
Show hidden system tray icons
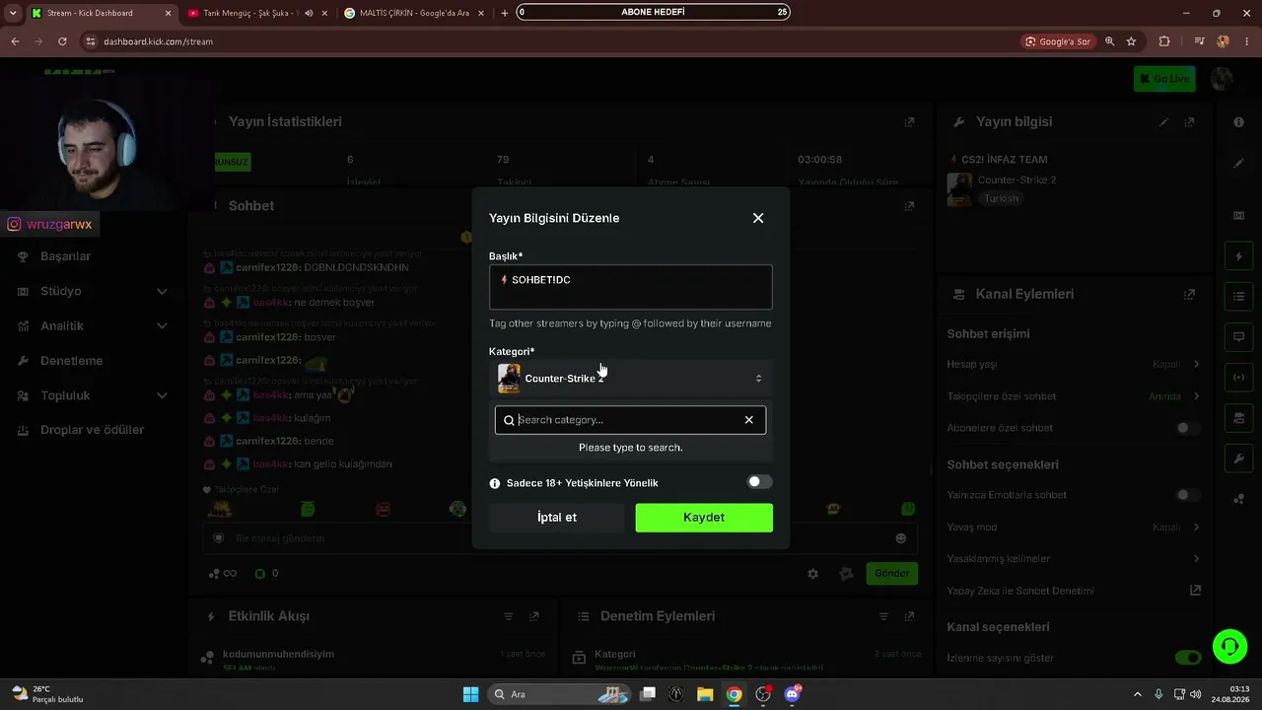click(1137, 694)
